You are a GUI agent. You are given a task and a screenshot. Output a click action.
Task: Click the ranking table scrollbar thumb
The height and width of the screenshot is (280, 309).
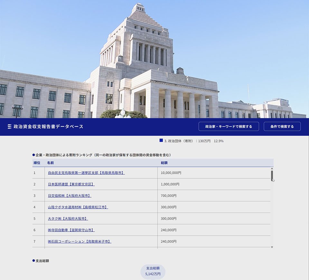click(x=272, y=176)
